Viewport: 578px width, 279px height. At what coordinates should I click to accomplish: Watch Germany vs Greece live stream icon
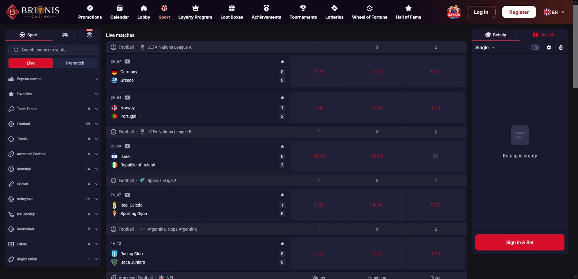127,62
